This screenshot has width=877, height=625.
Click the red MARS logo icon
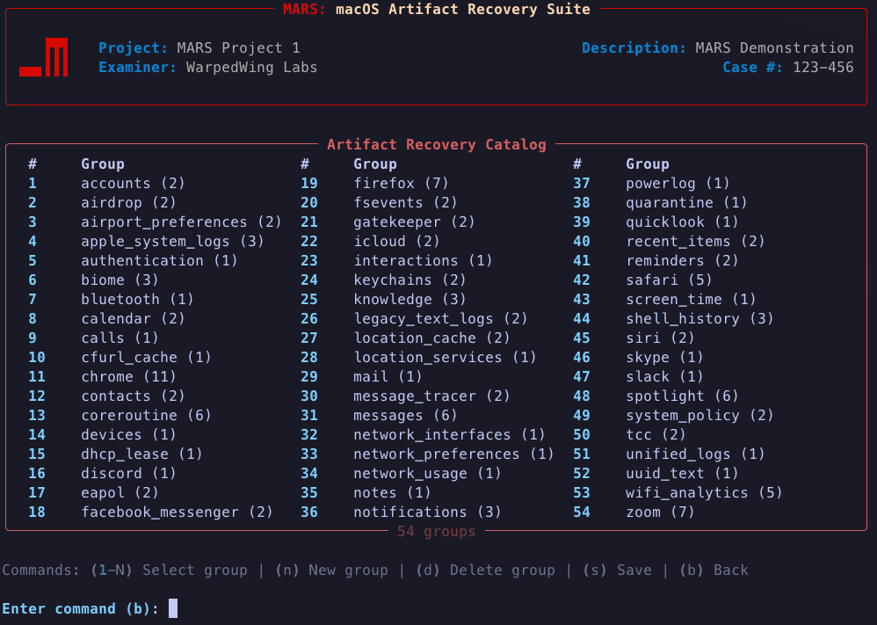click(x=44, y=57)
